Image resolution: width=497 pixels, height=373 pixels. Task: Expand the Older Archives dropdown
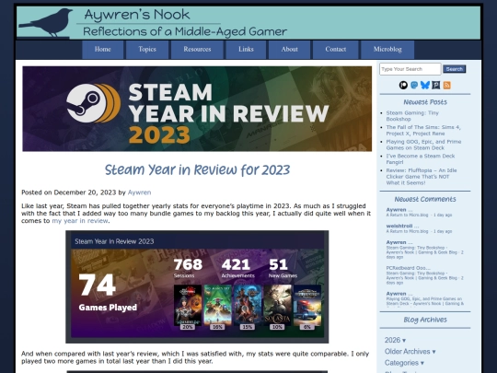(410, 352)
